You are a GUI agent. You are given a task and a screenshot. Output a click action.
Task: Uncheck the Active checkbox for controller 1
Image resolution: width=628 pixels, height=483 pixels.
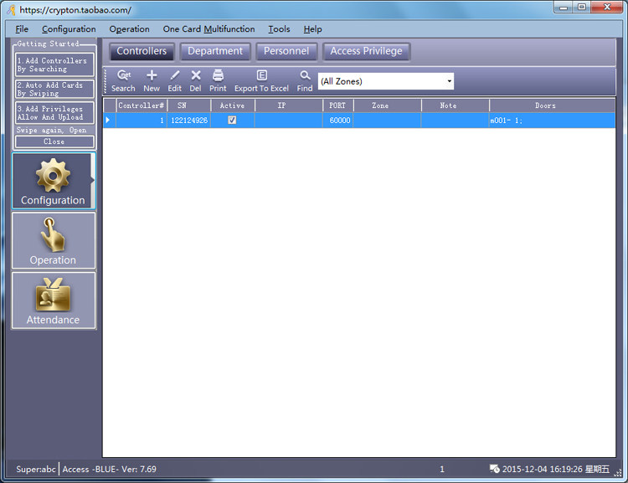click(x=232, y=121)
